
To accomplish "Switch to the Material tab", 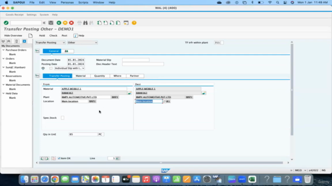I will pyautogui.click(x=81, y=76).
